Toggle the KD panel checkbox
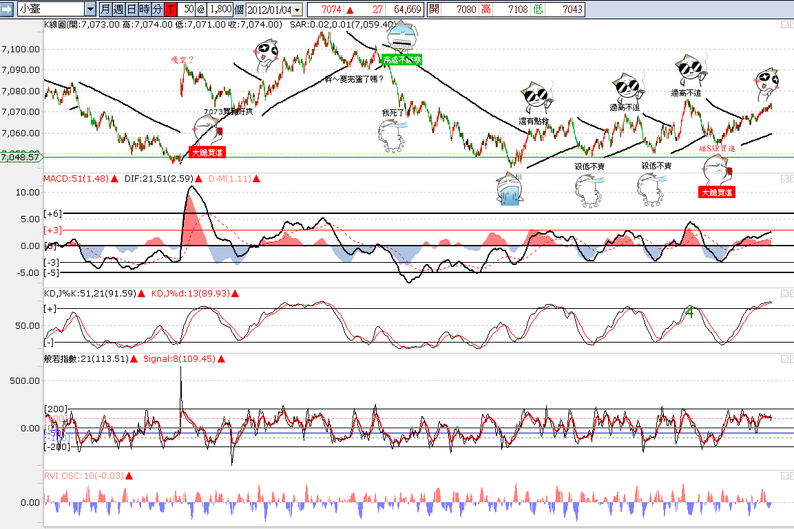This screenshot has width=794, height=529. [785, 293]
